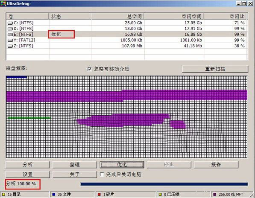Open the 报告 button
The image size is (255, 198).
[216, 165]
